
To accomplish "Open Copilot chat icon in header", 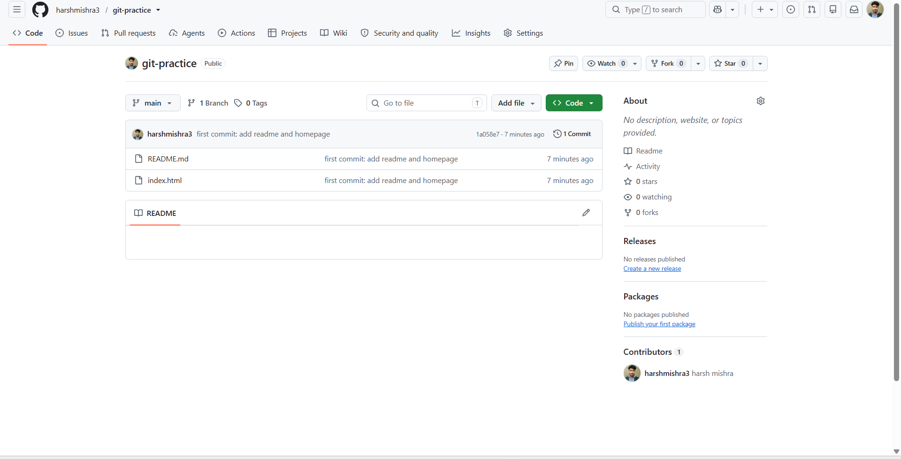I will pos(718,9).
